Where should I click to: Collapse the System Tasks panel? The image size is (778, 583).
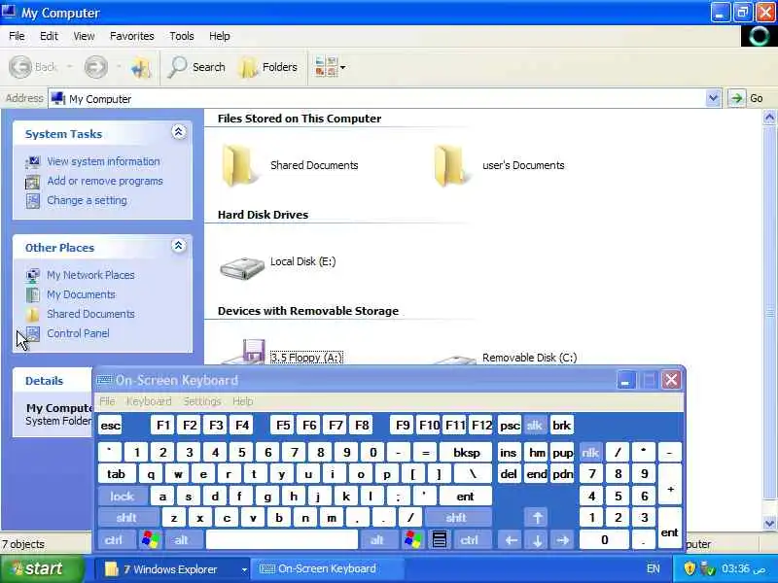(179, 132)
